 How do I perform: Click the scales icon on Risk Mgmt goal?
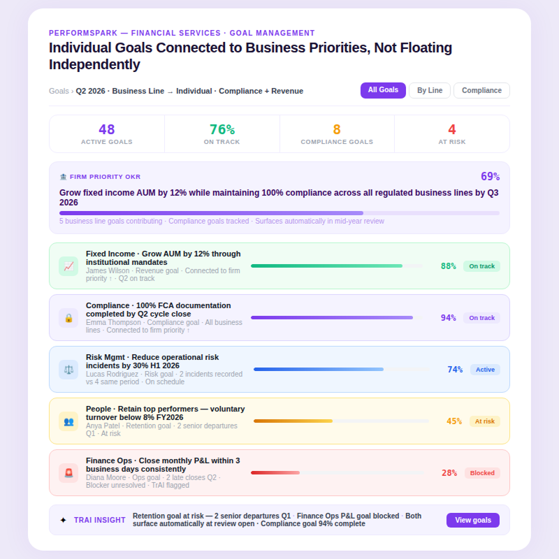(x=68, y=370)
